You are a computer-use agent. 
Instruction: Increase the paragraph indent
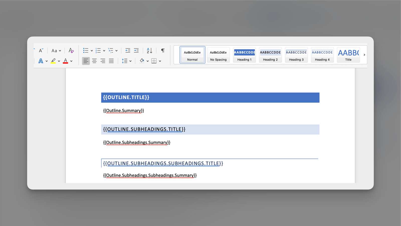point(136,50)
